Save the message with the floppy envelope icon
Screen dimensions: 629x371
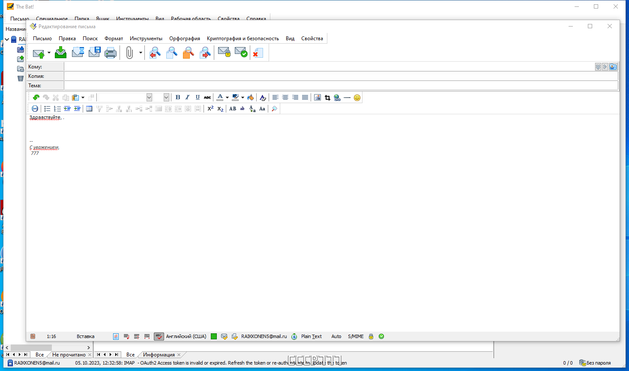pos(94,53)
